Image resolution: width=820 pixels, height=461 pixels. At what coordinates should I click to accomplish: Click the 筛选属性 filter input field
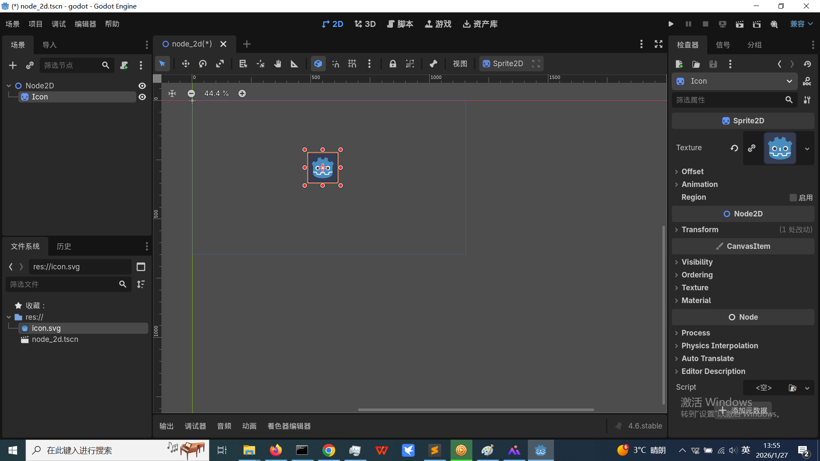pos(726,100)
